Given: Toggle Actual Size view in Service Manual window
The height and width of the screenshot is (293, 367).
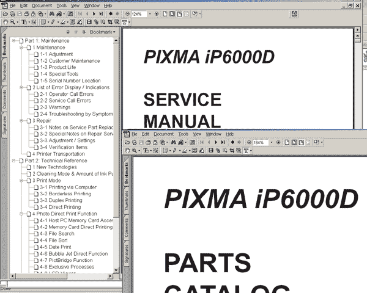Looking at the screenshot, I should pyautogui.click(x=165, y=14).
